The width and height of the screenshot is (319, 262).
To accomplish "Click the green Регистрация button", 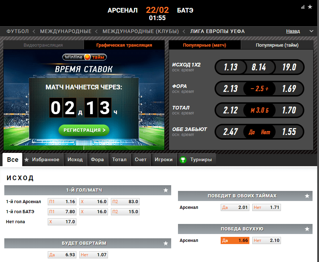I will tap(84, 130).
